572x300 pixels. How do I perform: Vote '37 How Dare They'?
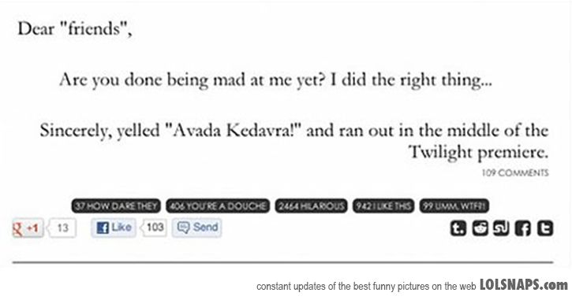116,206
